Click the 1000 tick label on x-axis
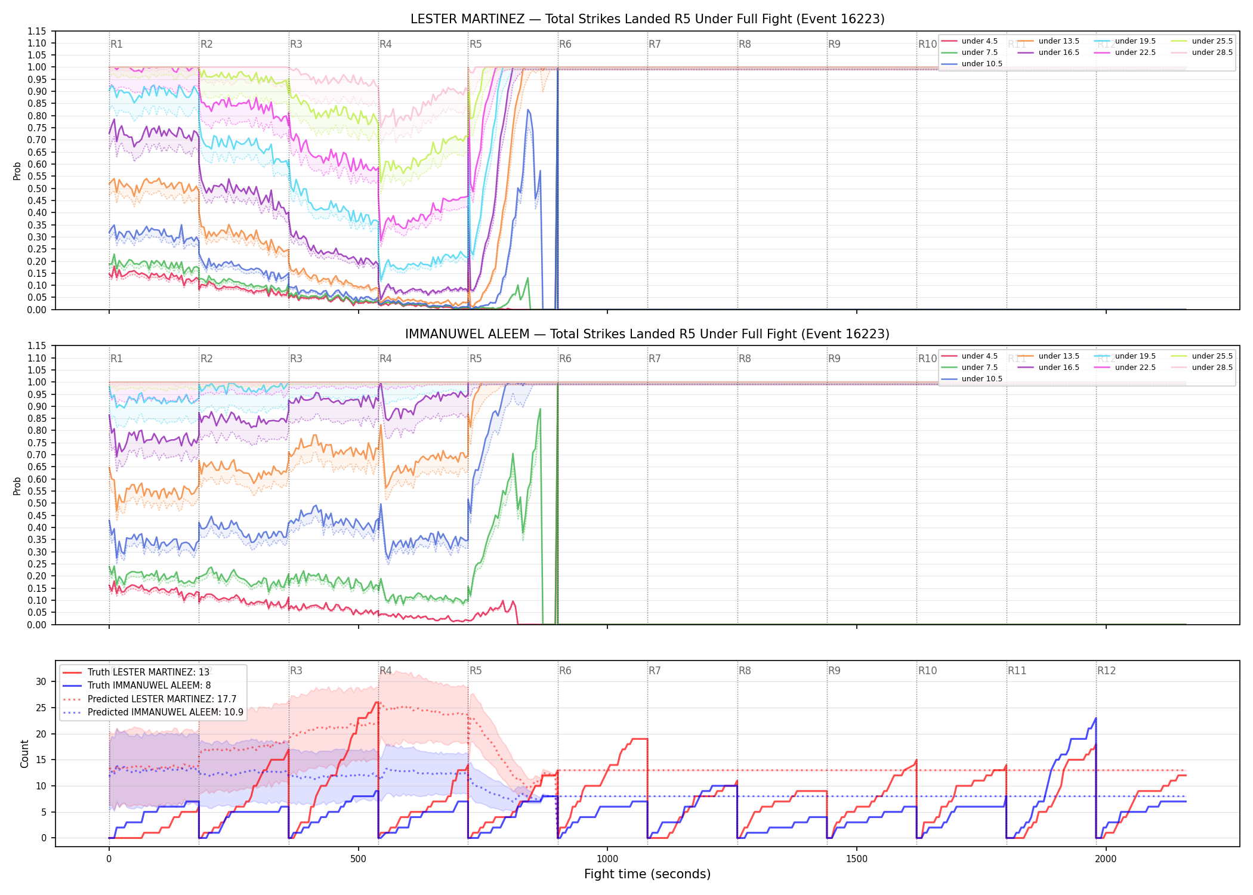This screenshot has height=895, width=1253. [607, 859]
